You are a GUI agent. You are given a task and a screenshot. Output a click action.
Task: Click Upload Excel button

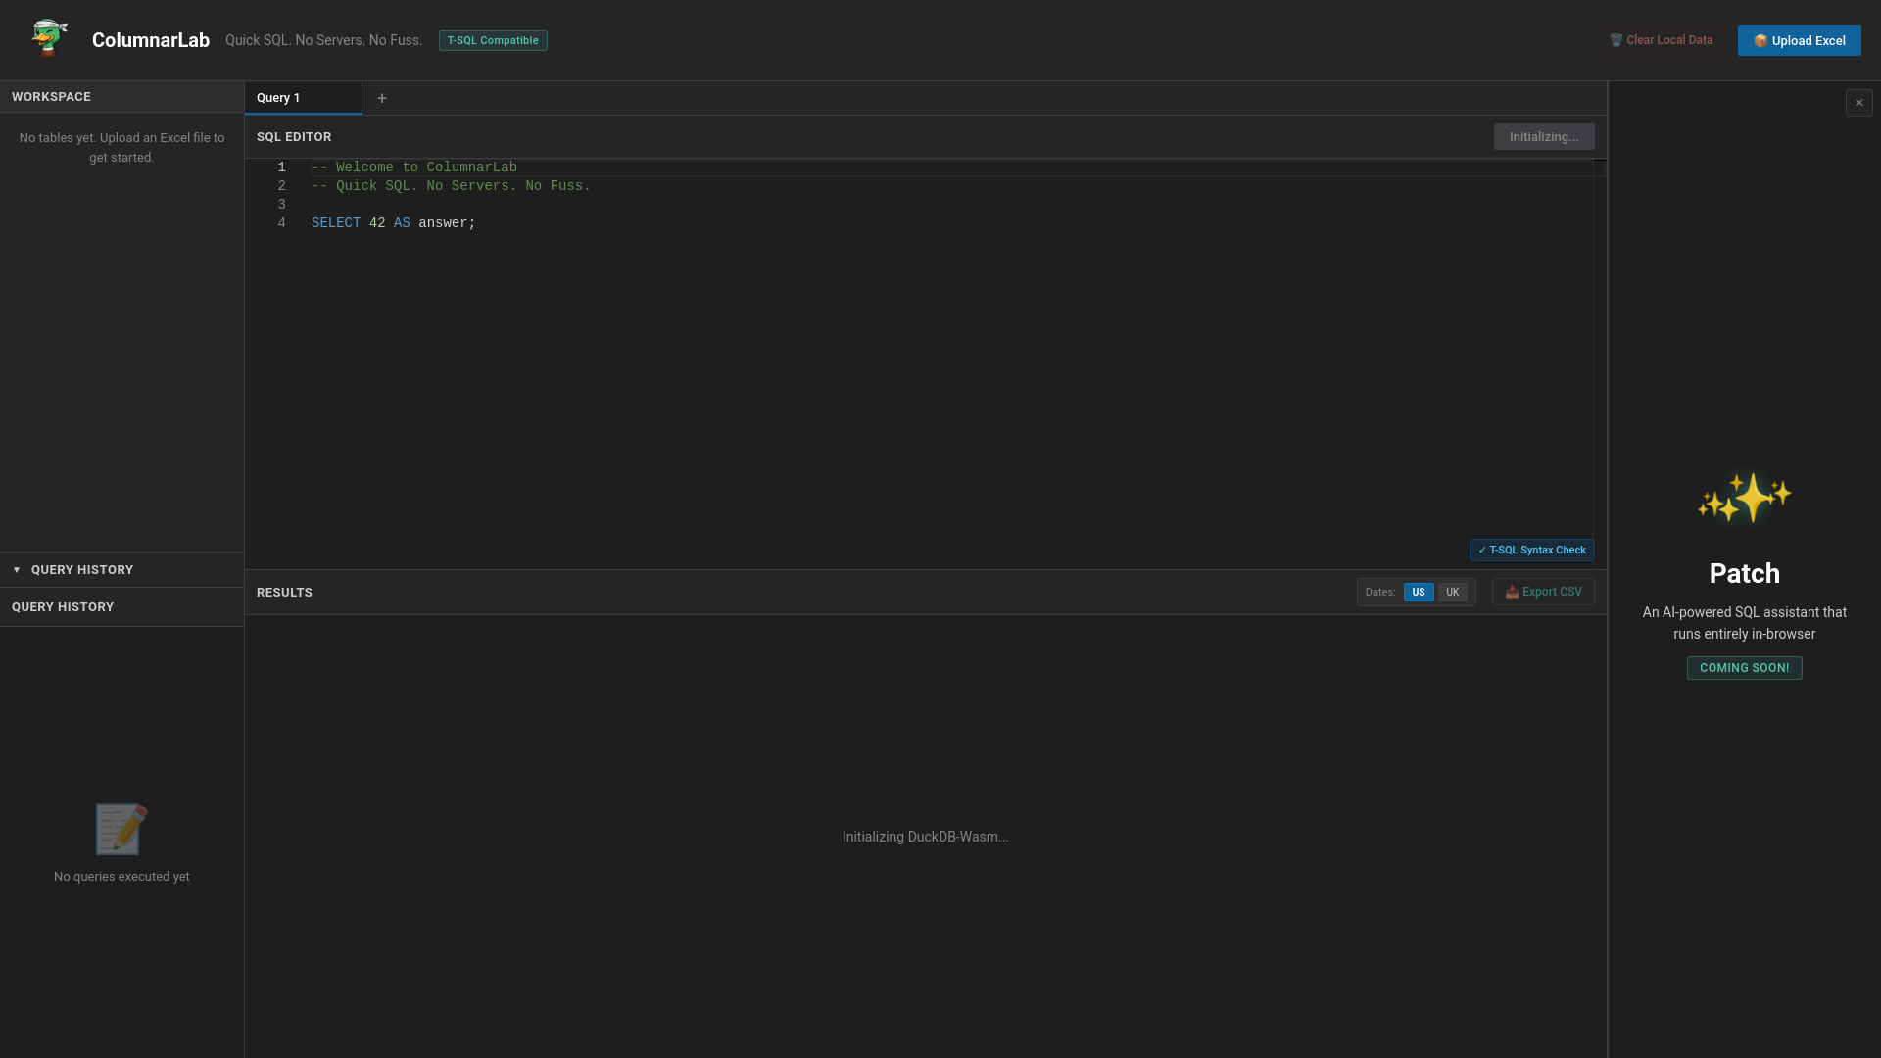click(1799, 40)
